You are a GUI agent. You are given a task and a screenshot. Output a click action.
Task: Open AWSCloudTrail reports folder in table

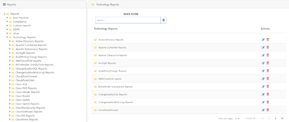click(110, 79)
